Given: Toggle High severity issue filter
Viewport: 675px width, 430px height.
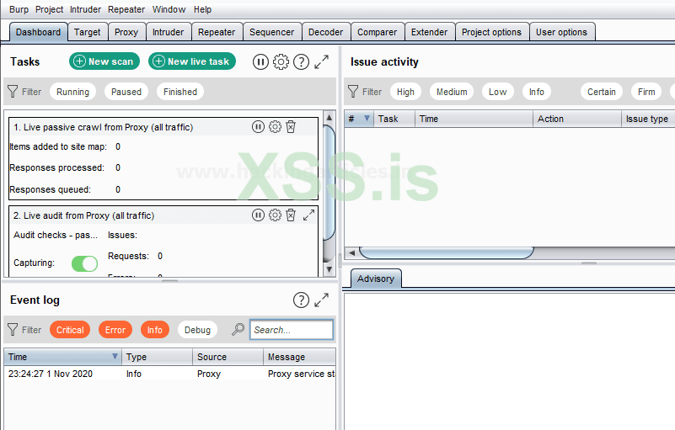Looking at the screenshot, I should click(405, 92).
